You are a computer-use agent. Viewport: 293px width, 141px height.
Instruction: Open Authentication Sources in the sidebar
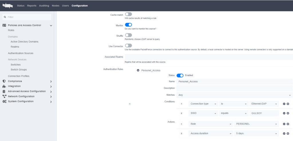tap(21, 53)
